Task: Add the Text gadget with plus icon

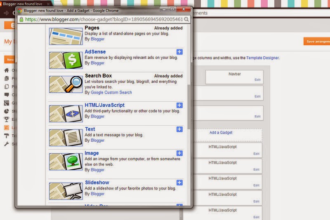Action: (x=179, y=129)
